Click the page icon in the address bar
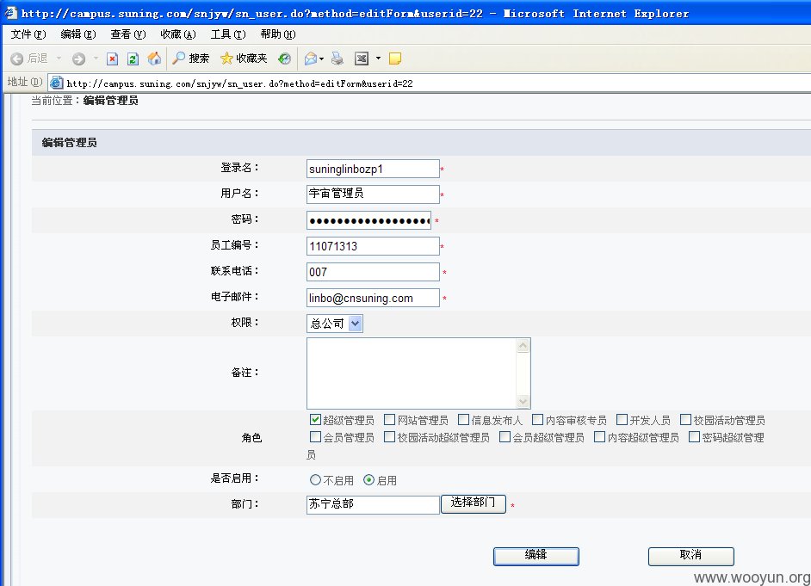Viewport: 811px width, 586px height. click(x=56, y=83)
